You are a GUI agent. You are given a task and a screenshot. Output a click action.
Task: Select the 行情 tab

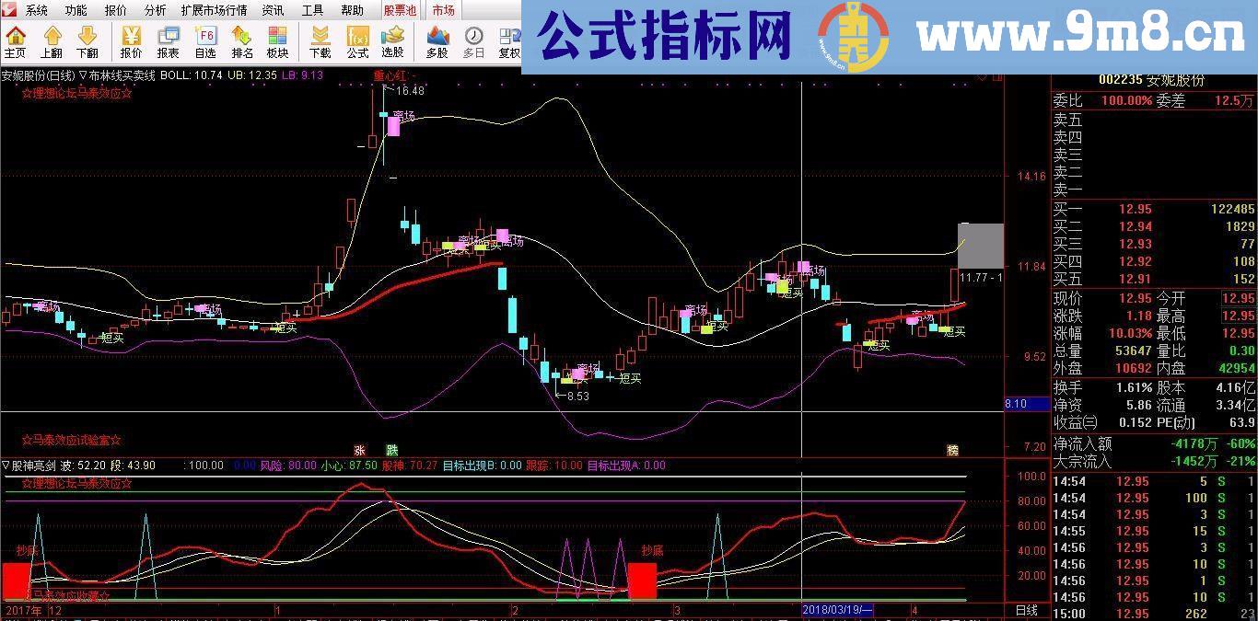441,10
